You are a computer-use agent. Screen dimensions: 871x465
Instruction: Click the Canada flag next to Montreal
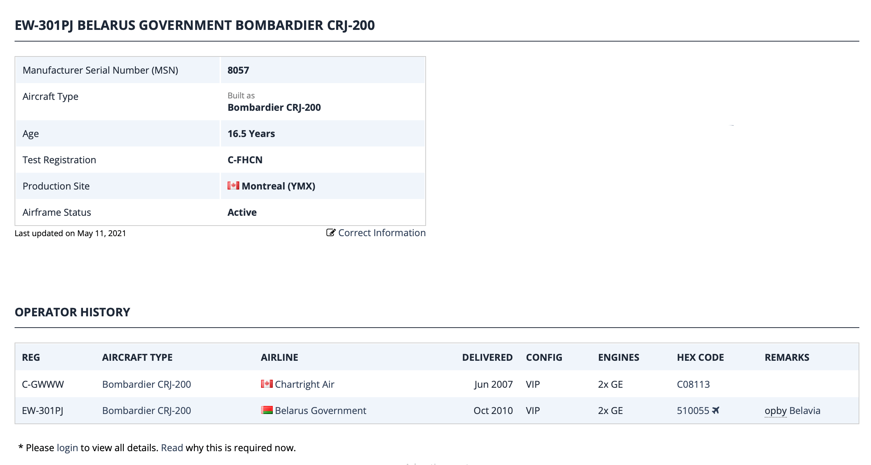(x=233, y=186)
